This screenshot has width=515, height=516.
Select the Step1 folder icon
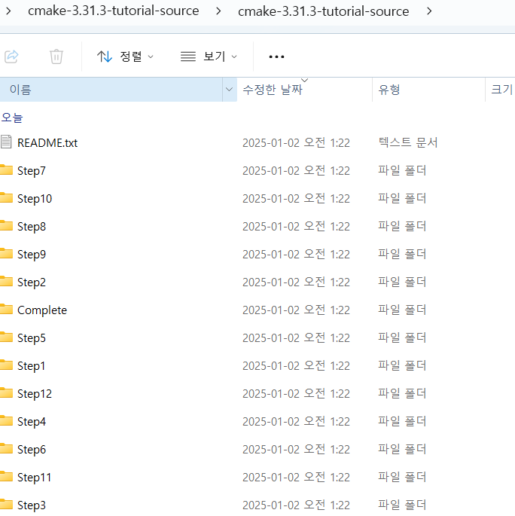[6, 365]
